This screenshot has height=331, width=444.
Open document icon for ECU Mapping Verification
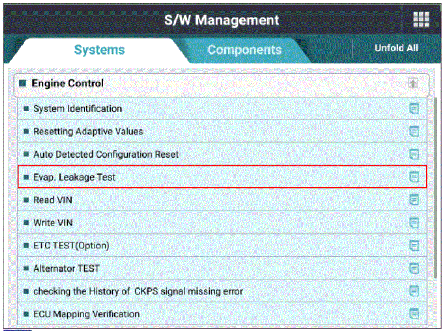(x=414, y=314)
